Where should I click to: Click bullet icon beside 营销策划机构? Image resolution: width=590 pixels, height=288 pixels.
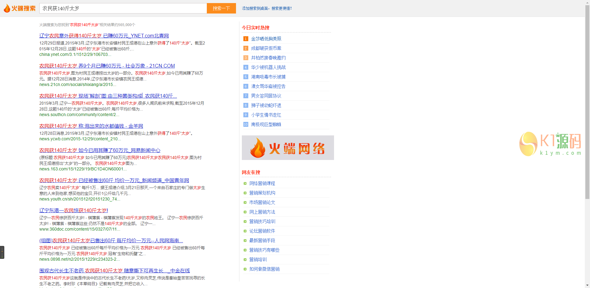245,193
